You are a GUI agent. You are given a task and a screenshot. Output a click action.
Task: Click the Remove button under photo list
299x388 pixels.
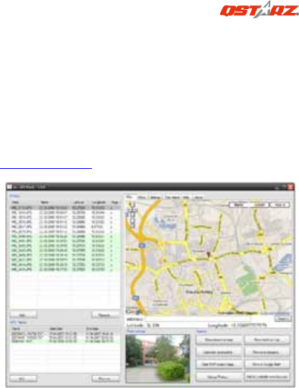click(x=105, y=315)
